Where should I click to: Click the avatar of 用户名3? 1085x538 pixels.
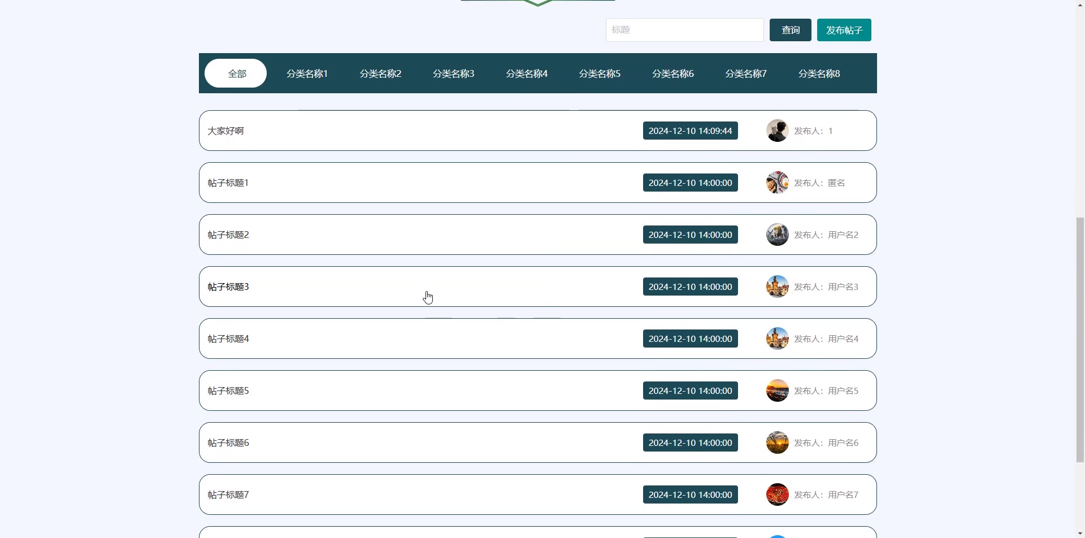point(777,287)
